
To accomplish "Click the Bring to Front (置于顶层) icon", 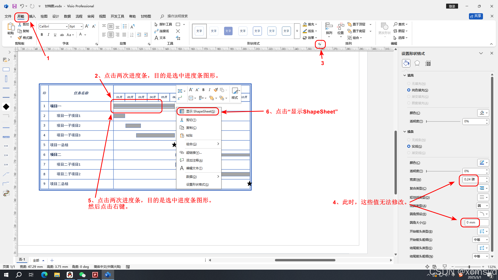I will click(350, 24).
